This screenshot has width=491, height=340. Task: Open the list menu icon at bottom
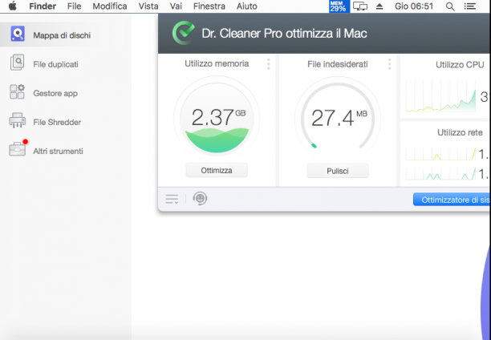pos(172,199)
